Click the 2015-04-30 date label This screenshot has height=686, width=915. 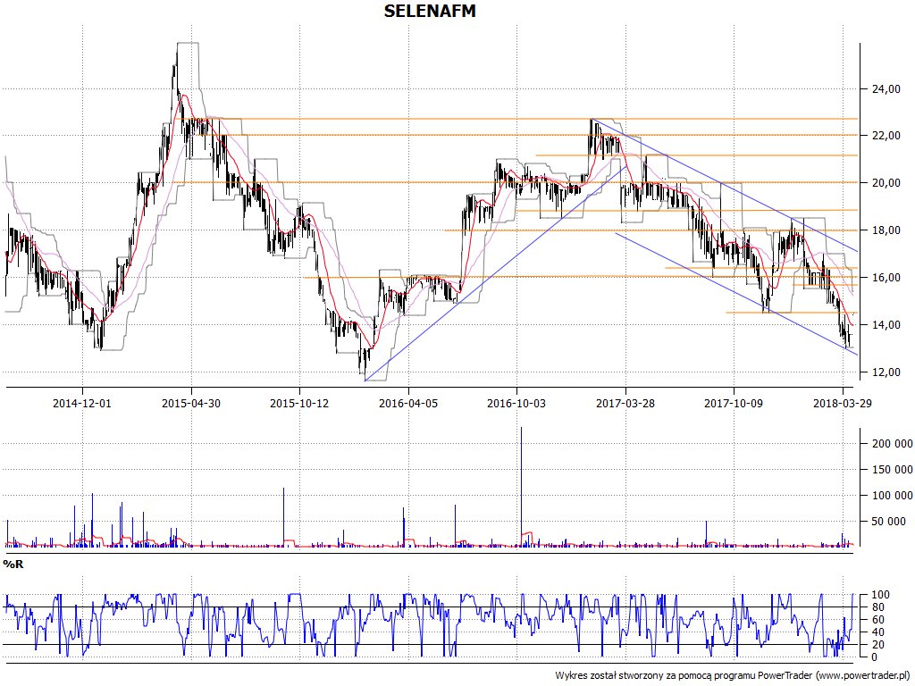tap(191, 403)
